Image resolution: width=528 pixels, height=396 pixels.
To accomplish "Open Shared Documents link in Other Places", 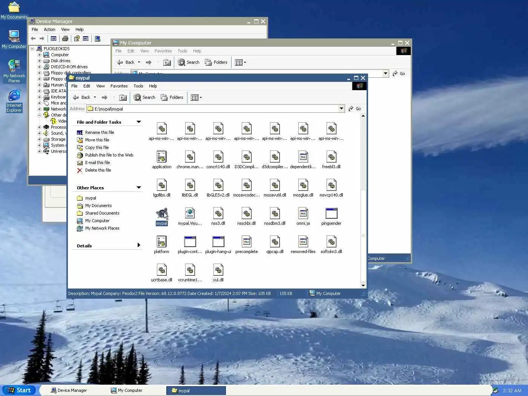I will (102, 213).
